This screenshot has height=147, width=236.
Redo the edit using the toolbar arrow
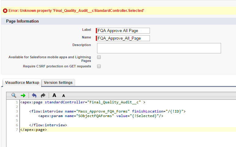43,95
